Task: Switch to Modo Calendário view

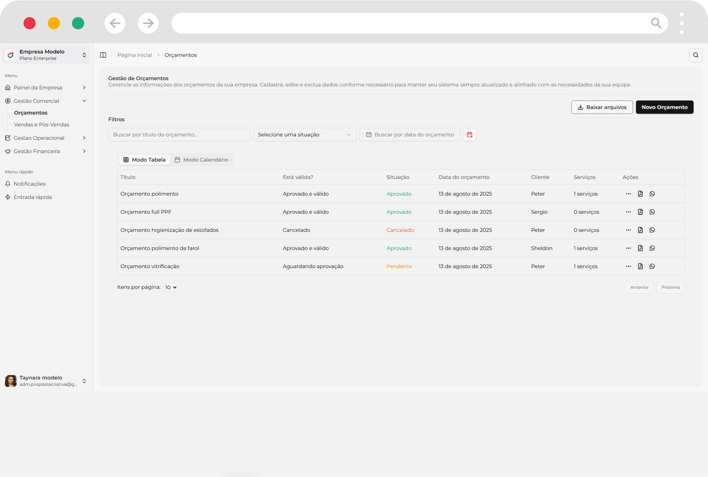Action: point(201,160)
